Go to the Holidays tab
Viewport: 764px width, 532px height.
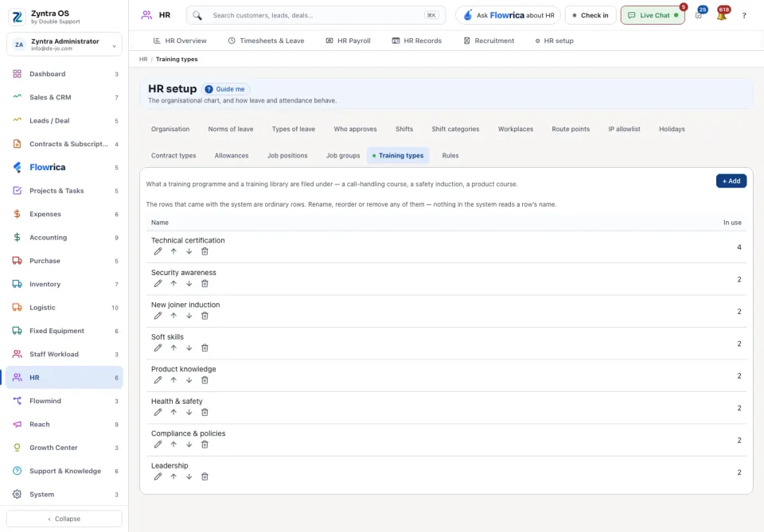pyautogui.click(x=672, y=129)
